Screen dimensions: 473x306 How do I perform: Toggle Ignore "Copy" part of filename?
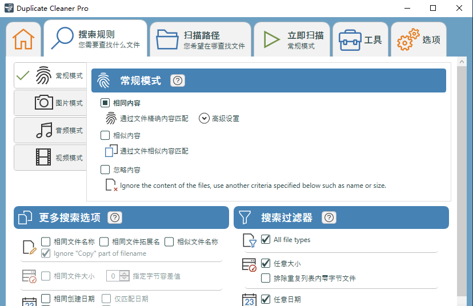pos(46,253)
